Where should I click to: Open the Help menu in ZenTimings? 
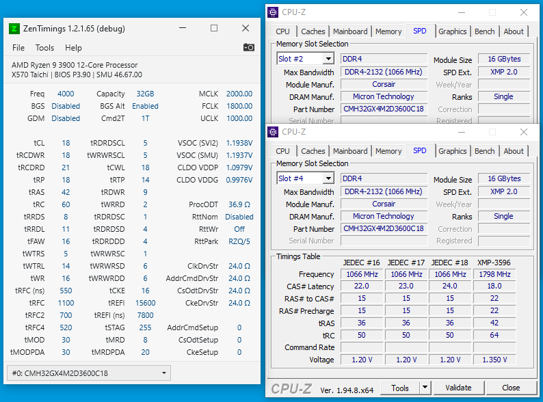click(73, 48)
